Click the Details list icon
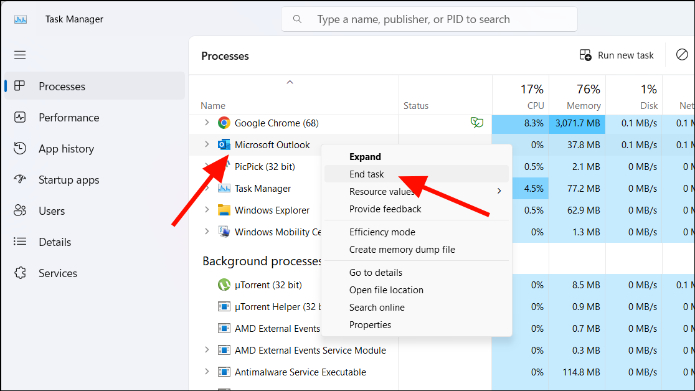695x391 pixels. tap(20, 242)
